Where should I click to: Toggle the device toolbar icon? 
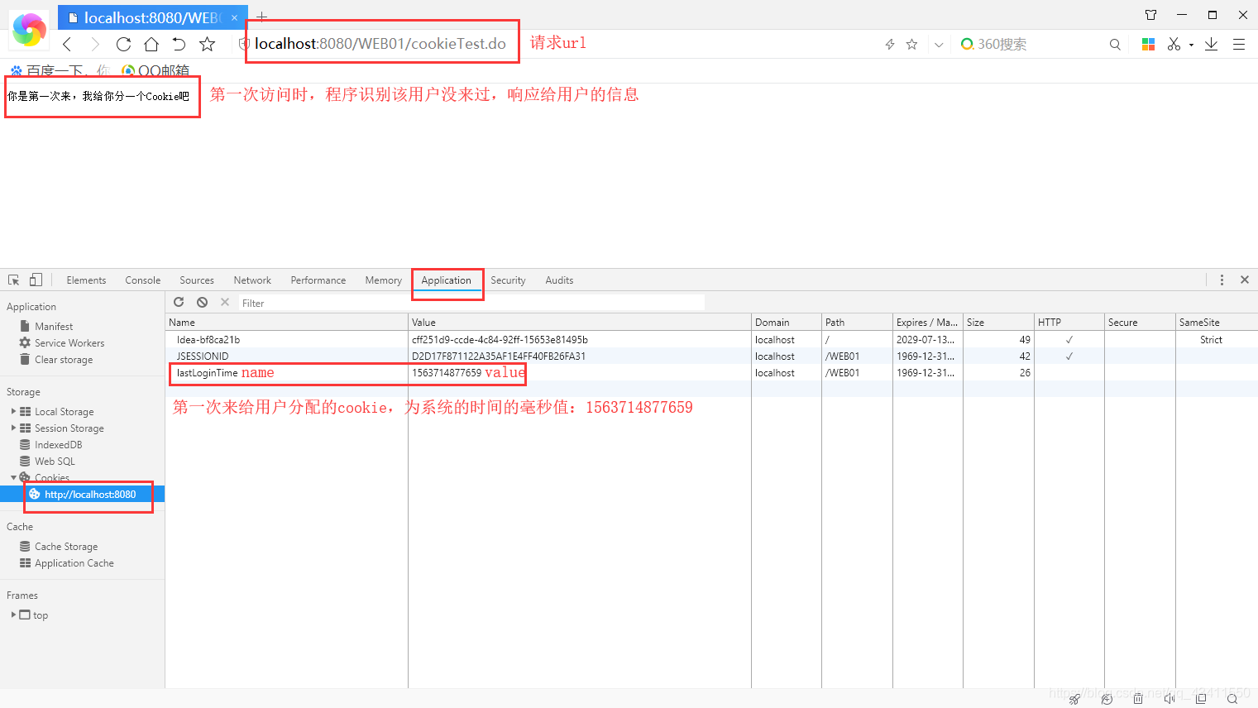tap(36, 280)
